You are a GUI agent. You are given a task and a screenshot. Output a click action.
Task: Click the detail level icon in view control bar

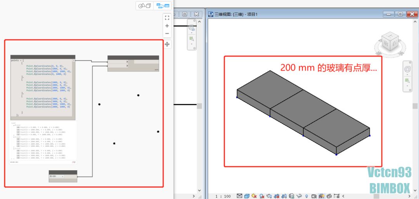240,196
